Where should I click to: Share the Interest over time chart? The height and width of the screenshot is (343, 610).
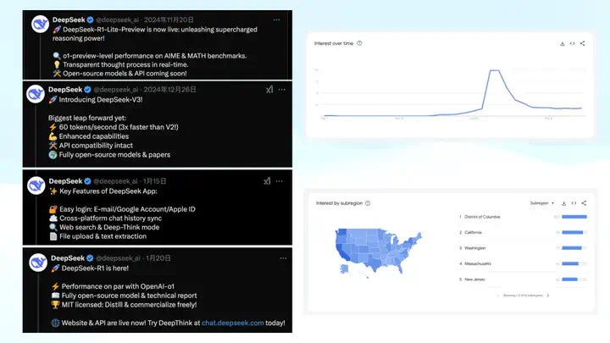point(582,43)
